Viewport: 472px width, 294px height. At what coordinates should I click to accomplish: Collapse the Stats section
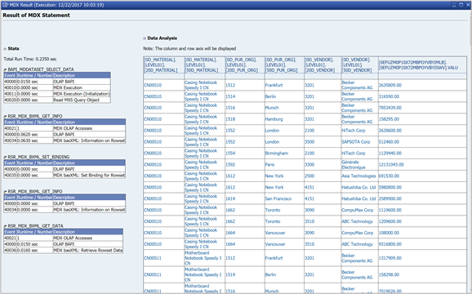(x=5, y=49)
